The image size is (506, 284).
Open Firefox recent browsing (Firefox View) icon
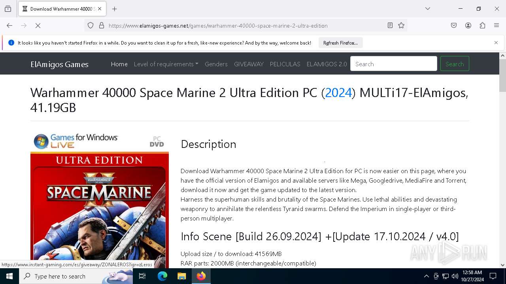(x=8, y=9)
